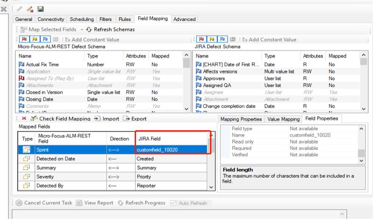Select Detected on Date mapping row
373x219 pixels.
113,159
